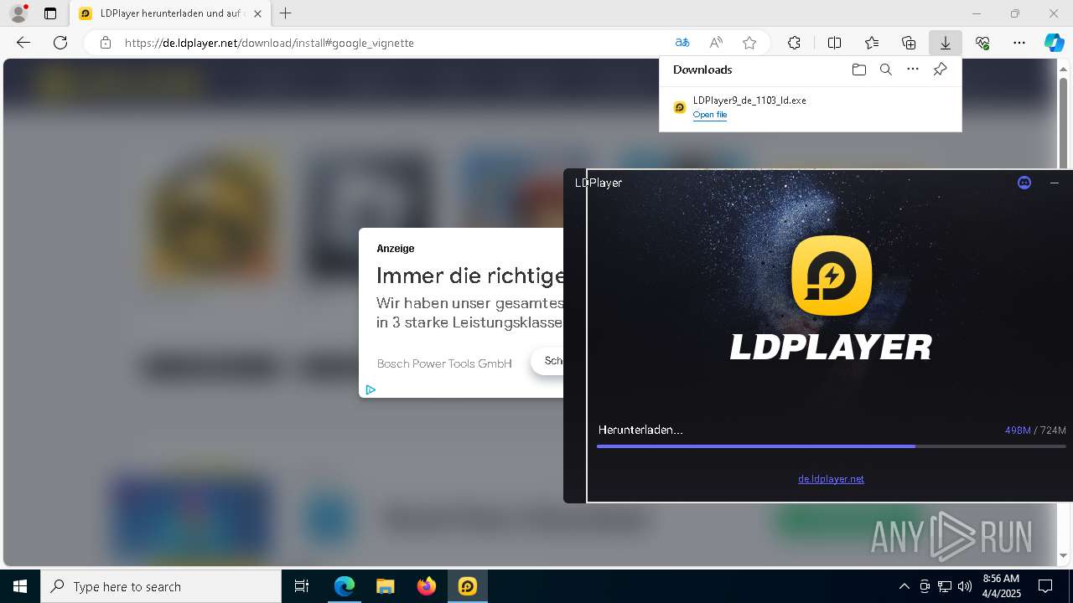Screen dimensions: 1073x603
Task: Click the de.ldplayer.net address bar
Action: pos(394,43)
